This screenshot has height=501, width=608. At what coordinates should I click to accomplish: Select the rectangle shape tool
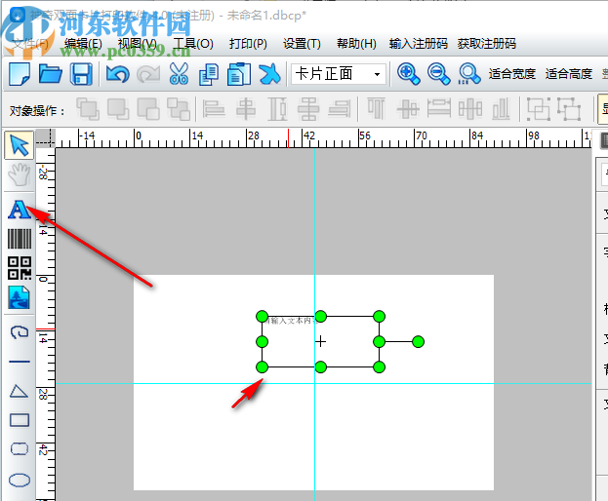coord(20,420)
